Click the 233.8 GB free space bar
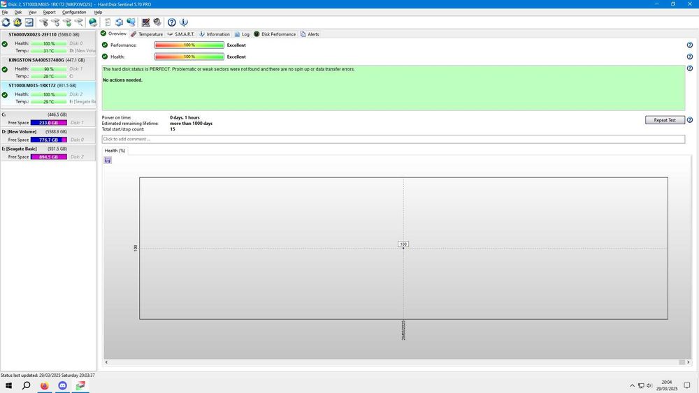 (x=49, y=123)
